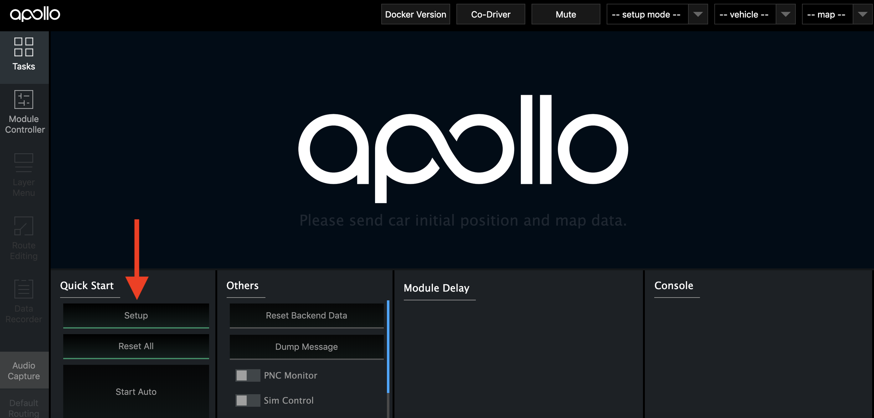Click the Apollo logo in header
Viewport: 874px width, 418px height.
(35, 14)
